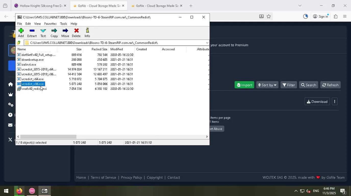
Task: Click the Copy toolbar icon
Action: (x=54, y=33)
